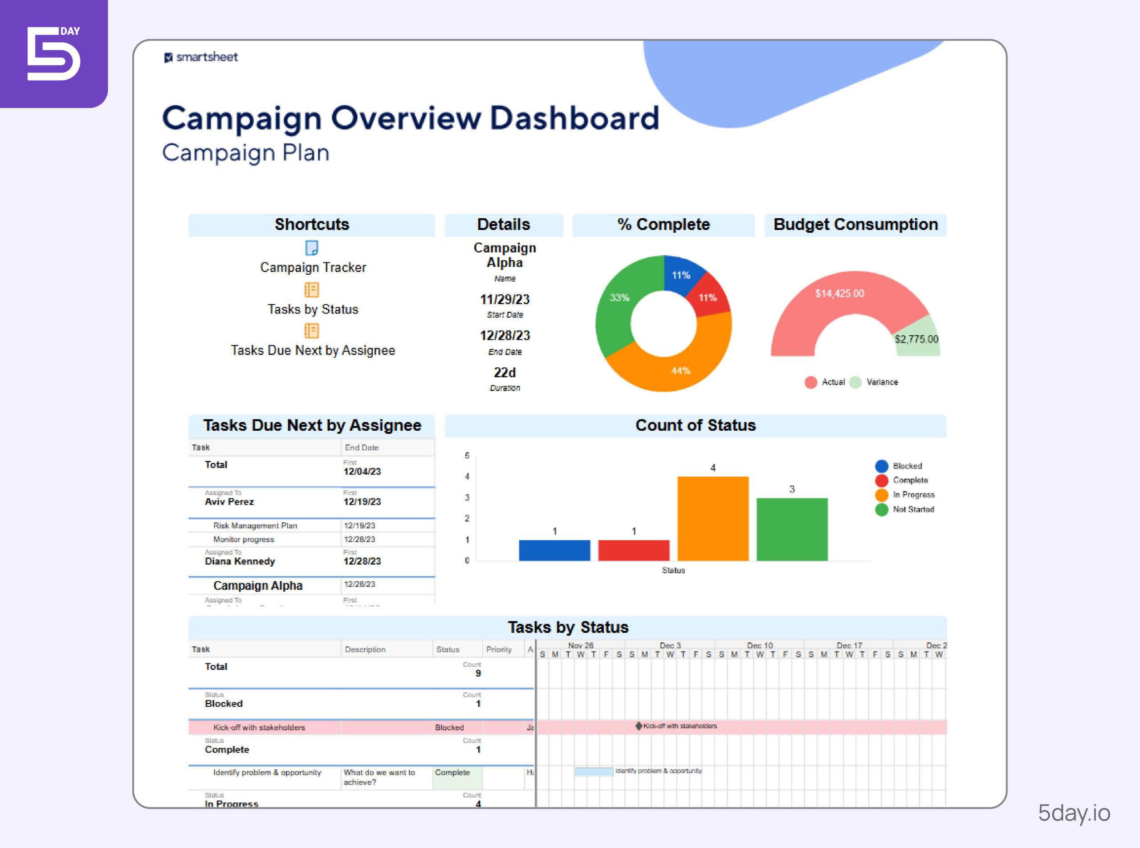Click the Blocked status cell in Kick-off row
1140x848 pixels.
[457, 727]
